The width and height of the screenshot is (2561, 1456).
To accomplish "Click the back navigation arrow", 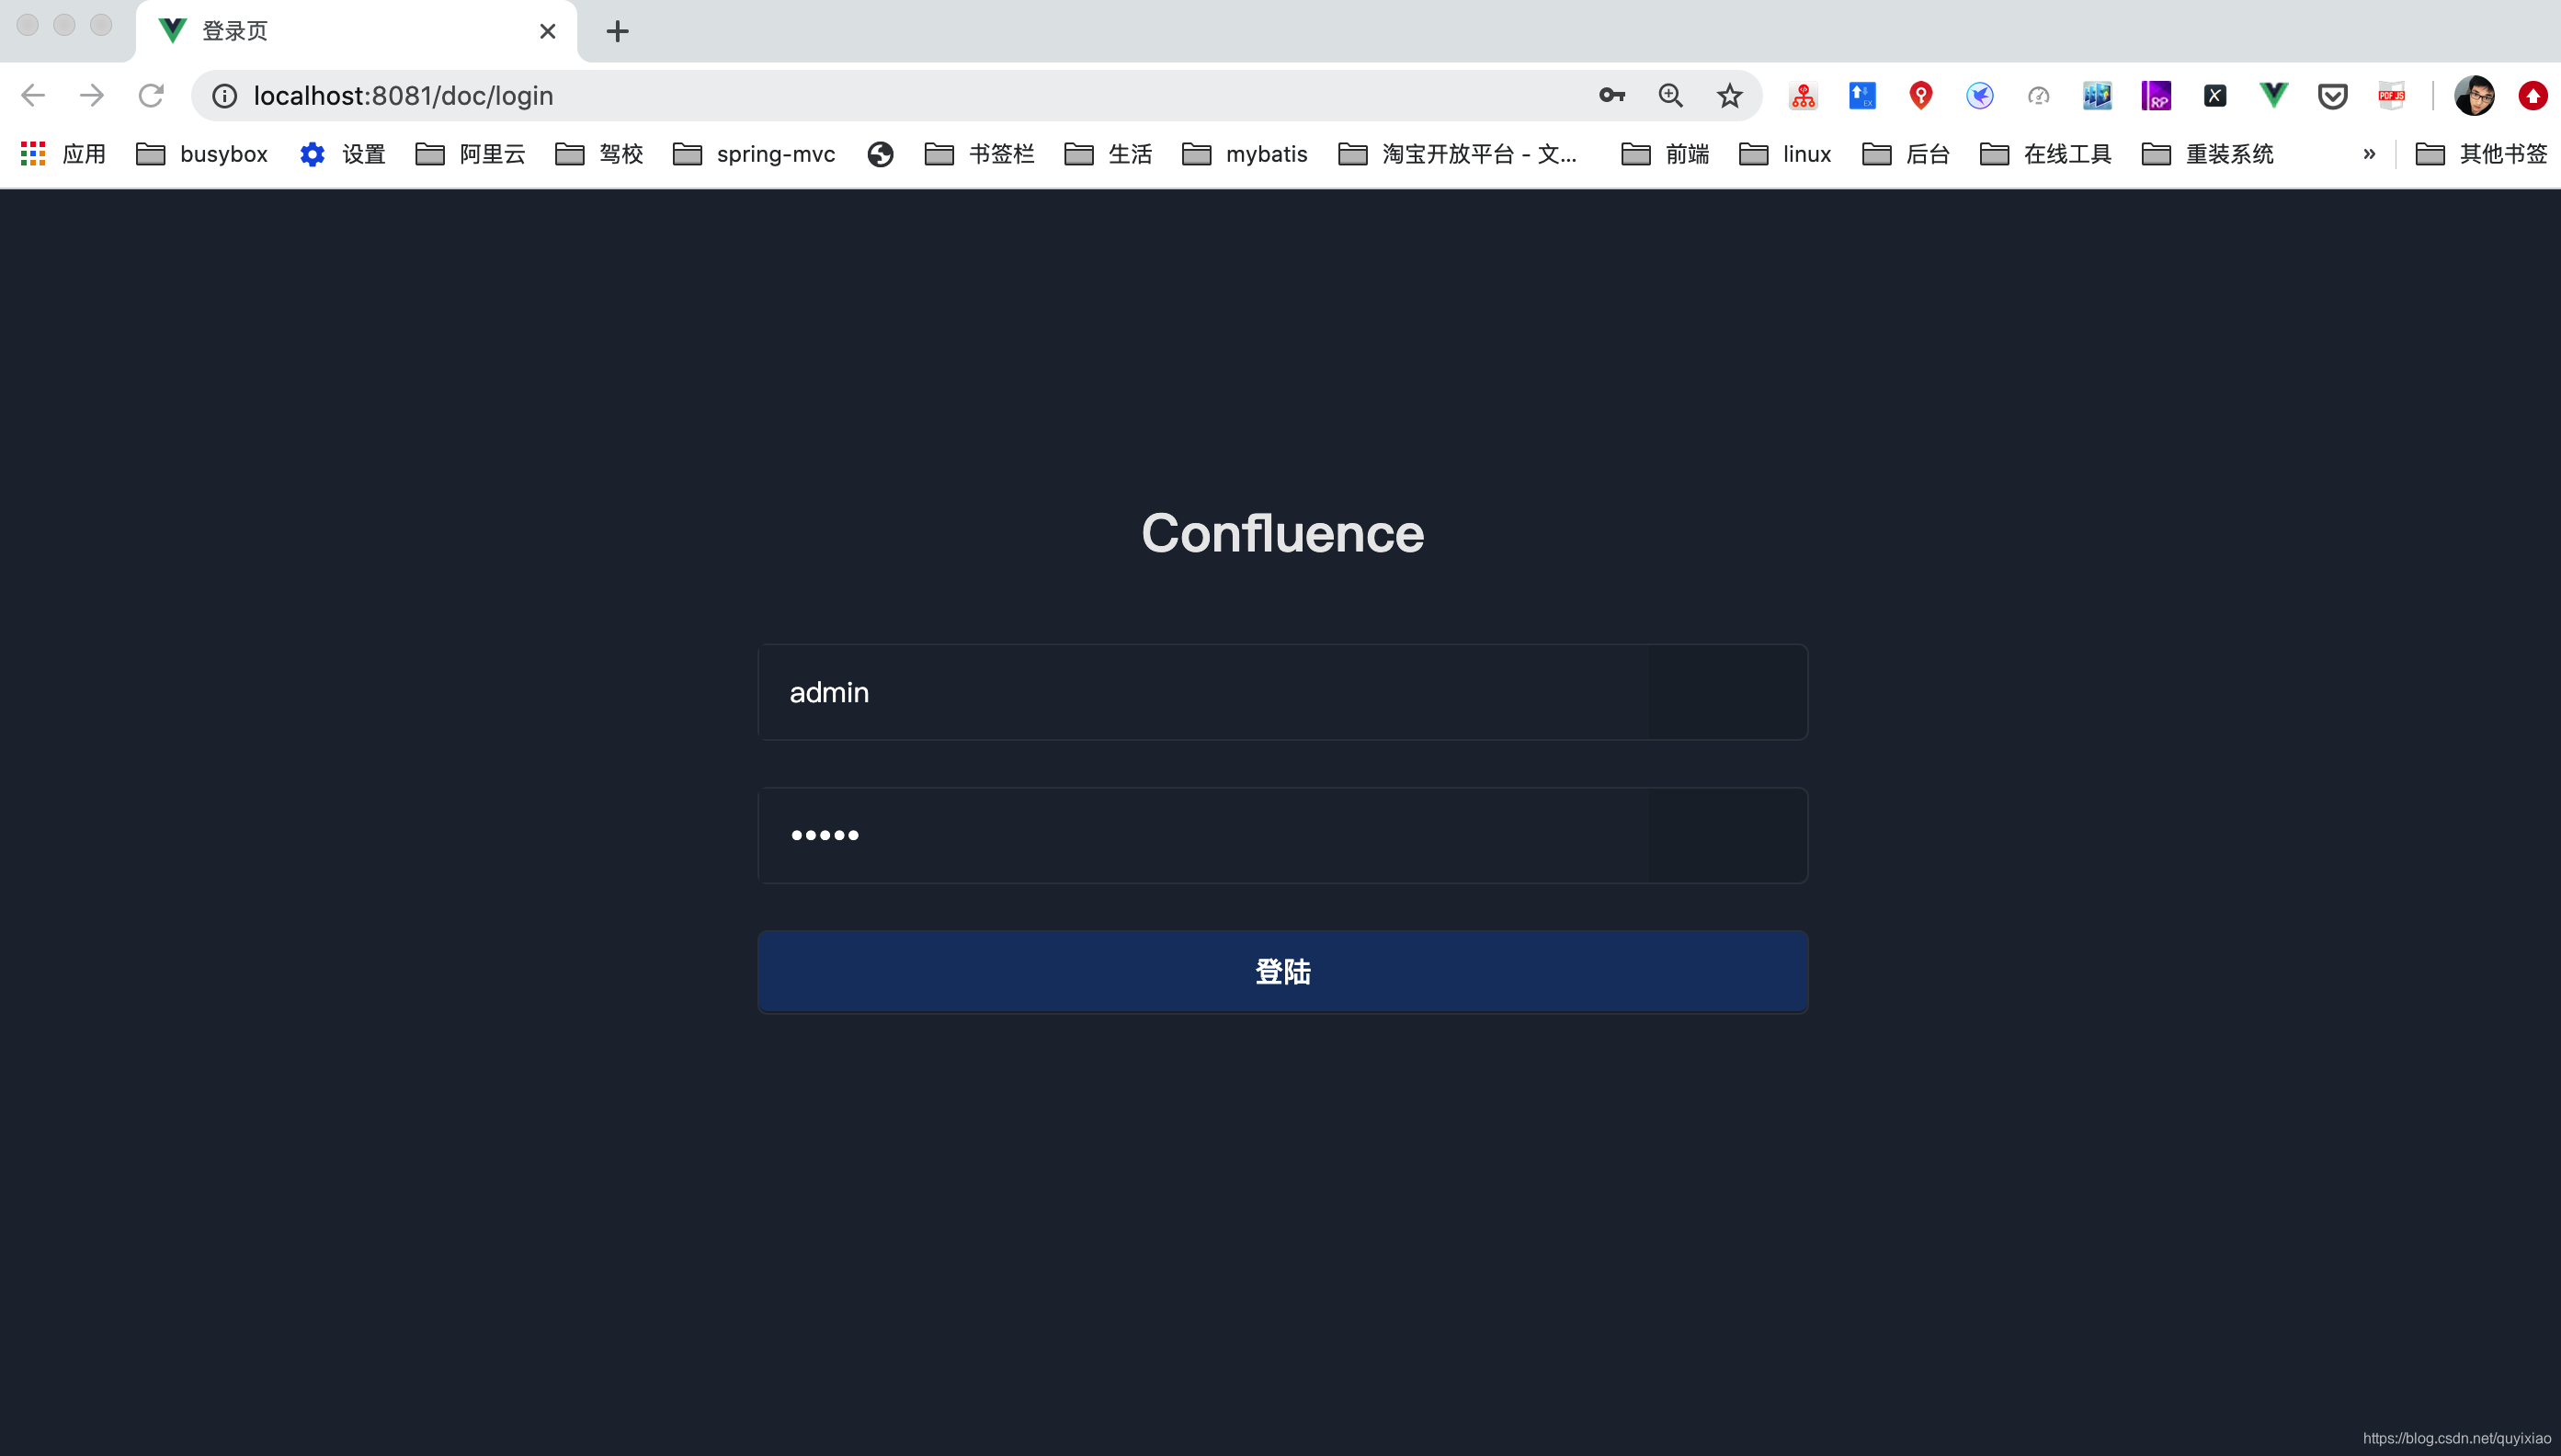I will click(33, 95).
